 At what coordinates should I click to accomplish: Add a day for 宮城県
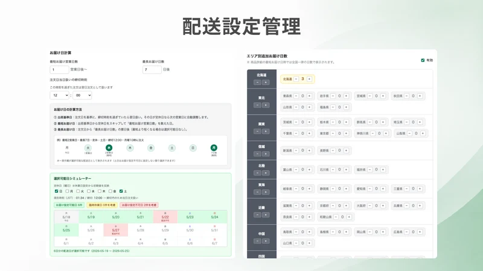(x=383, y=96)
